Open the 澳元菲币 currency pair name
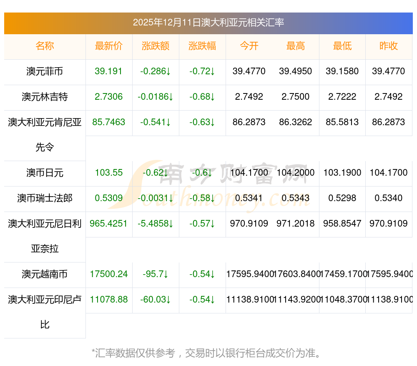417x366 pixels. (45, 71)
